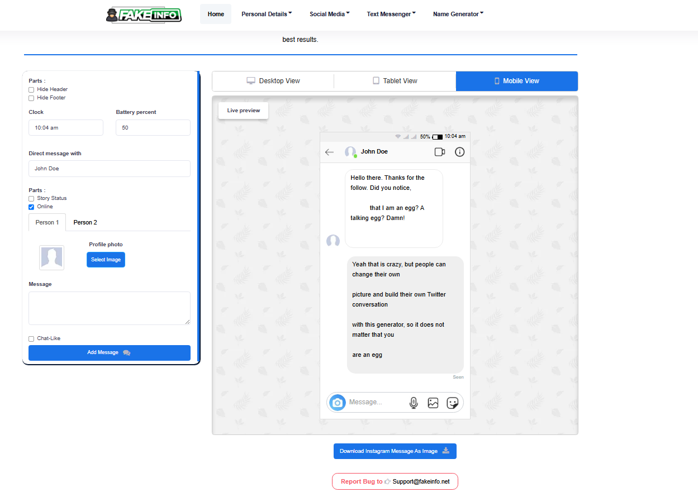Image resolution: width=698 pixels, height=497 pixels.
Task: Tap the back arrow in chat preview
Action: [329, 152]
